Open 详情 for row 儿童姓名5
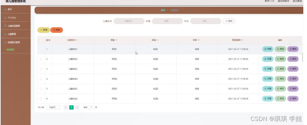This screenshot has height=125, width=307. (268, 89)
